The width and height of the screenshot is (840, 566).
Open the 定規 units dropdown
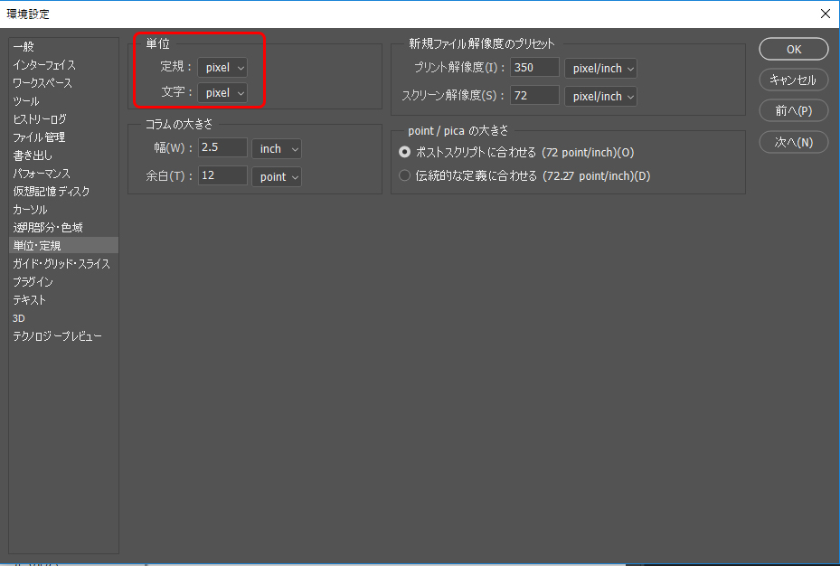click(222, 68)
